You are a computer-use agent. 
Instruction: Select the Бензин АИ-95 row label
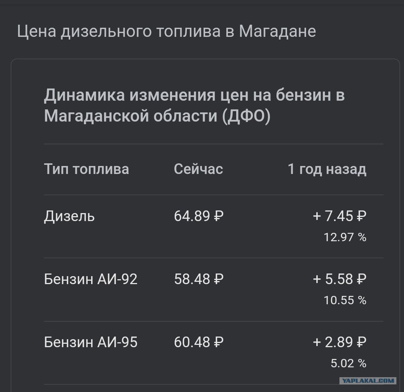click(91, 342)
